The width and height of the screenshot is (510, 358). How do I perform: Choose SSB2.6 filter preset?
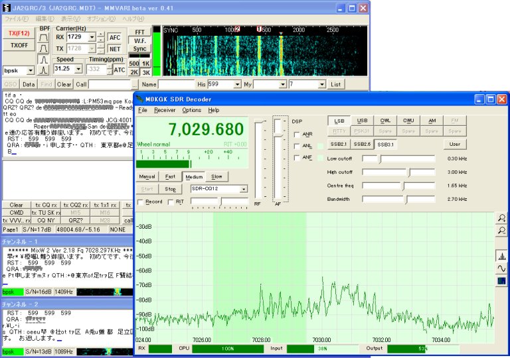(362, 144)
